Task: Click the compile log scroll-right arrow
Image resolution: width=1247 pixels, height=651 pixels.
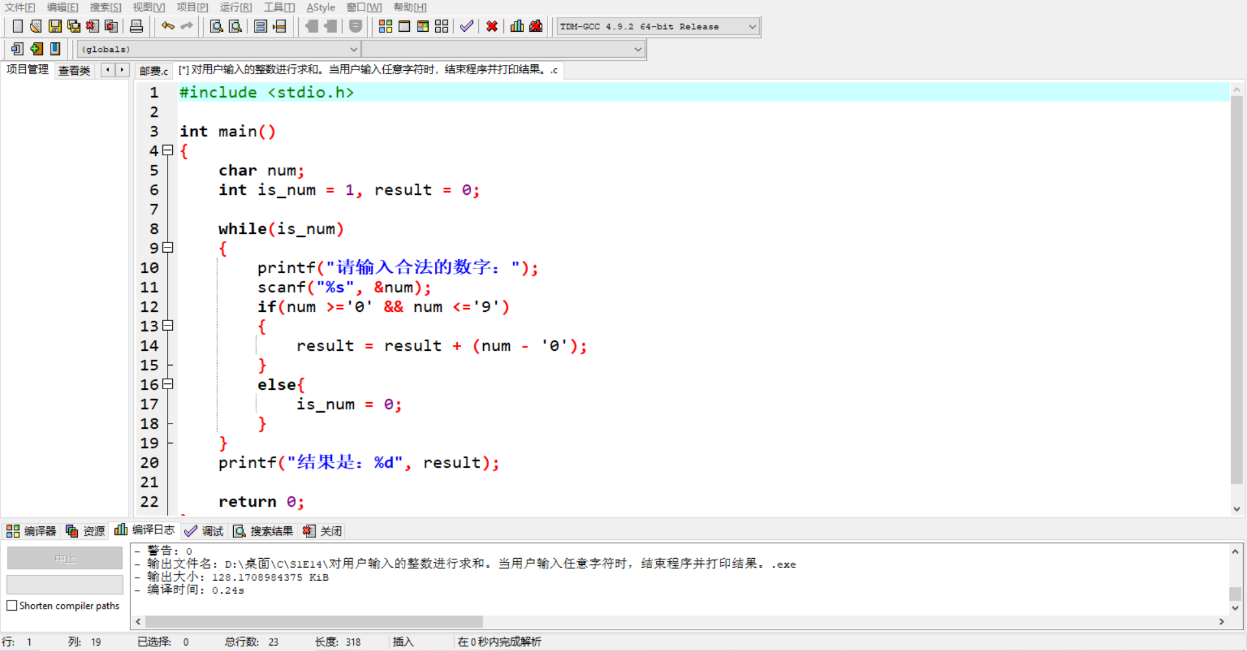Action: pos(1222,622)
